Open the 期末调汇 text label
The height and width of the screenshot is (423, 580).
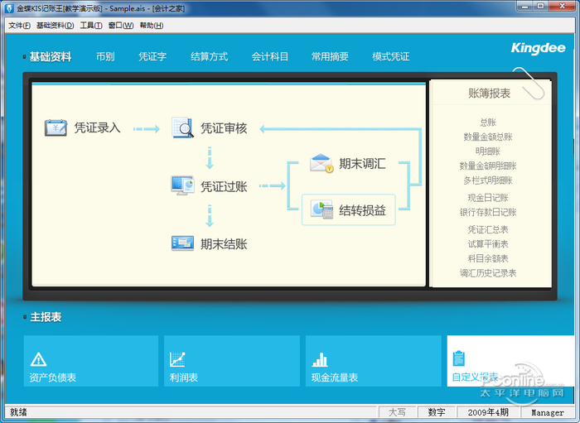[x=362, y=163]
